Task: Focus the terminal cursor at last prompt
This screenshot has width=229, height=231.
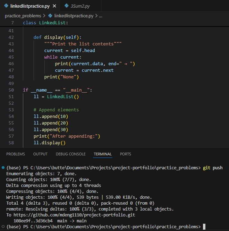Action: (x=204, y=226)
